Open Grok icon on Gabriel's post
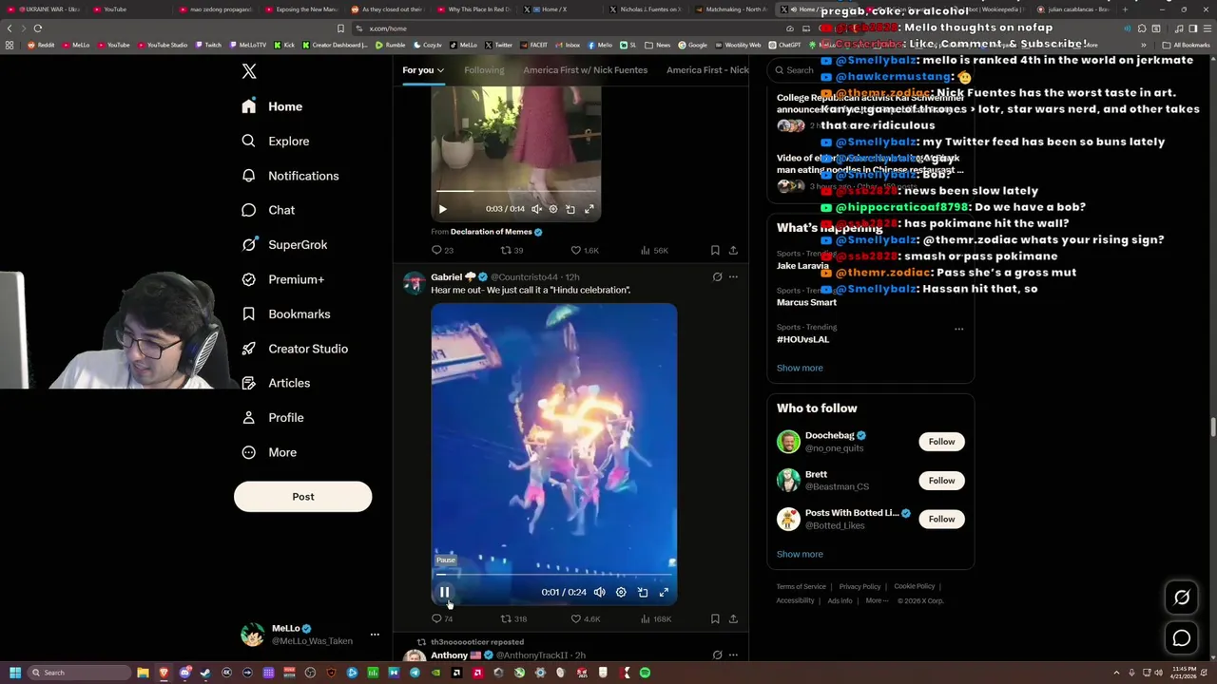Screen dimensions: 1217x684 click(x=717, y=277)
